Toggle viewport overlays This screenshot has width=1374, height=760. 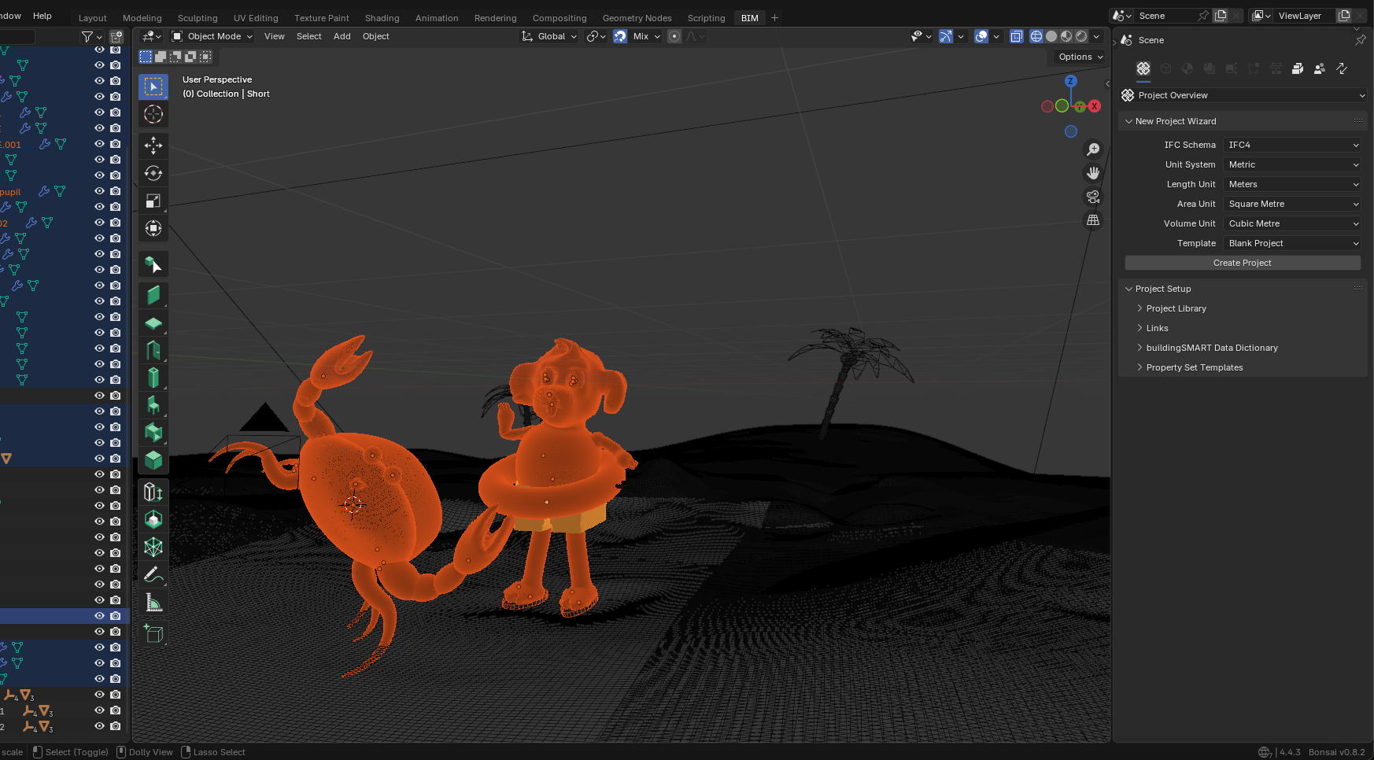point(981,36)
